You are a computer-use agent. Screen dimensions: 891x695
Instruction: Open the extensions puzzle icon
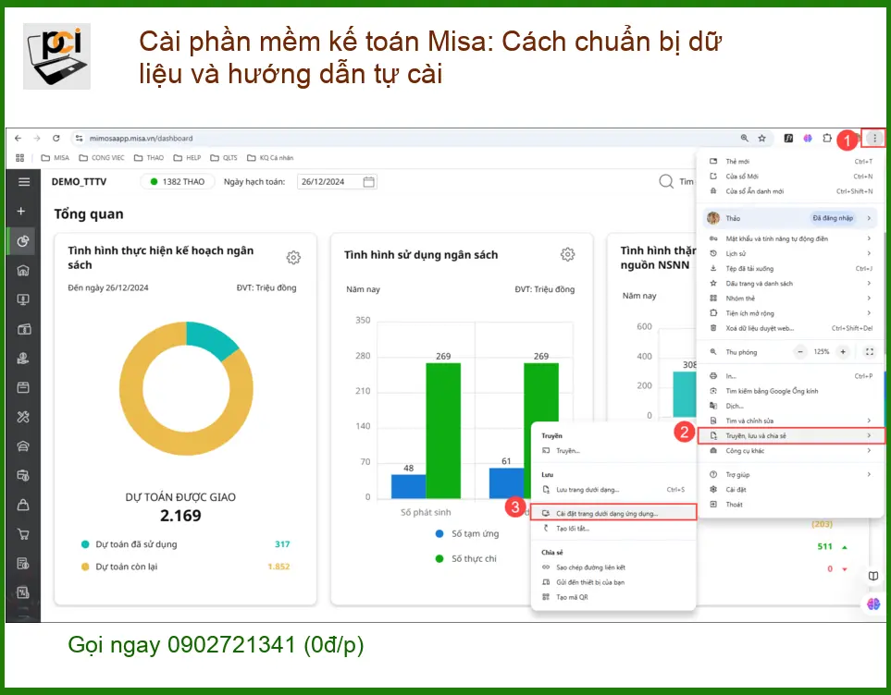click(x=827, y=138)
